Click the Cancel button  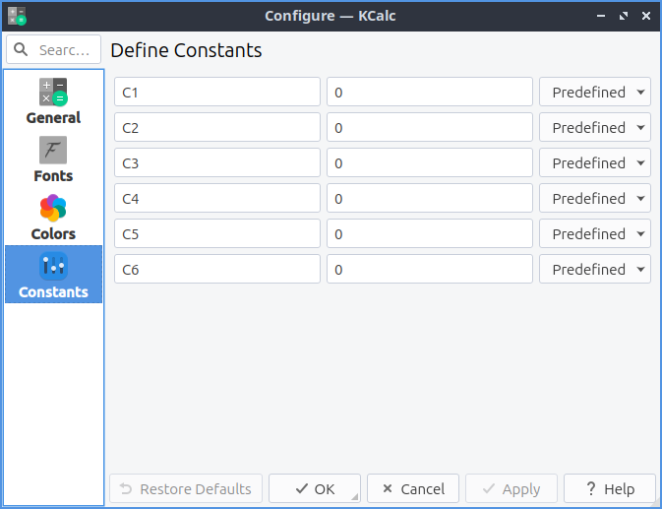(413, 488)
